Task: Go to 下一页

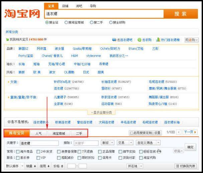Action: coord(190,132)
